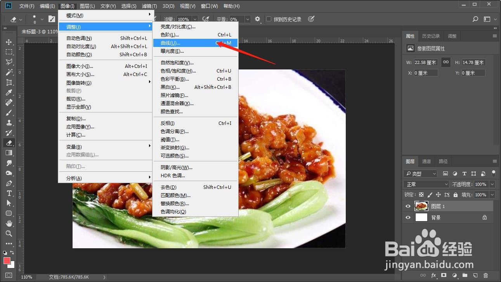Select the Gradient tool
501x282 pixels.
[x=9, y=153]
